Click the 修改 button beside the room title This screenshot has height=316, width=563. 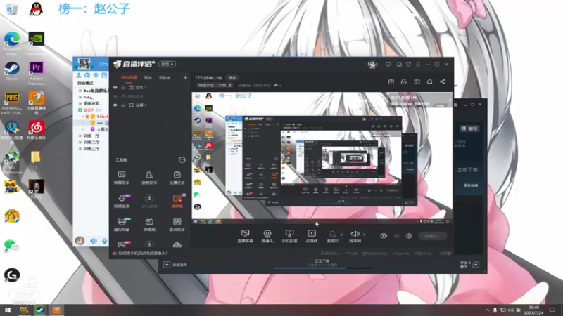[232, 78]
